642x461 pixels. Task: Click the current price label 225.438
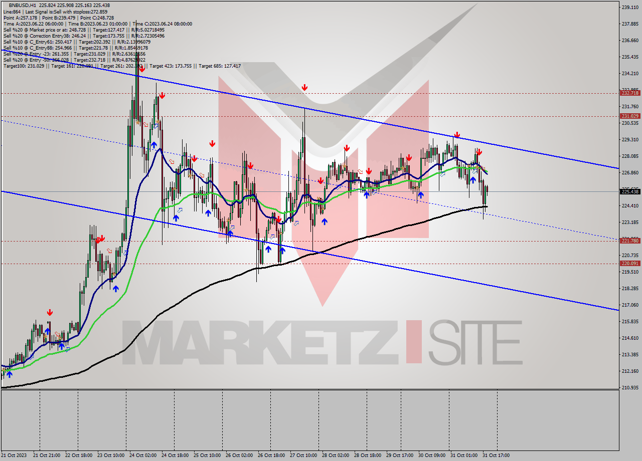(630, 191)
